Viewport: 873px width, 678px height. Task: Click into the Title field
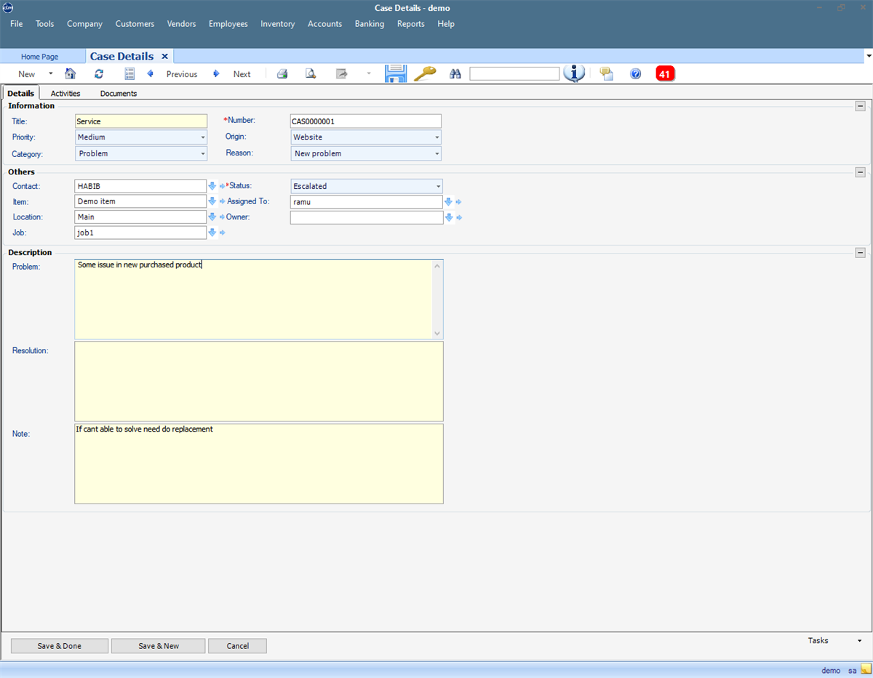(141, 121)
